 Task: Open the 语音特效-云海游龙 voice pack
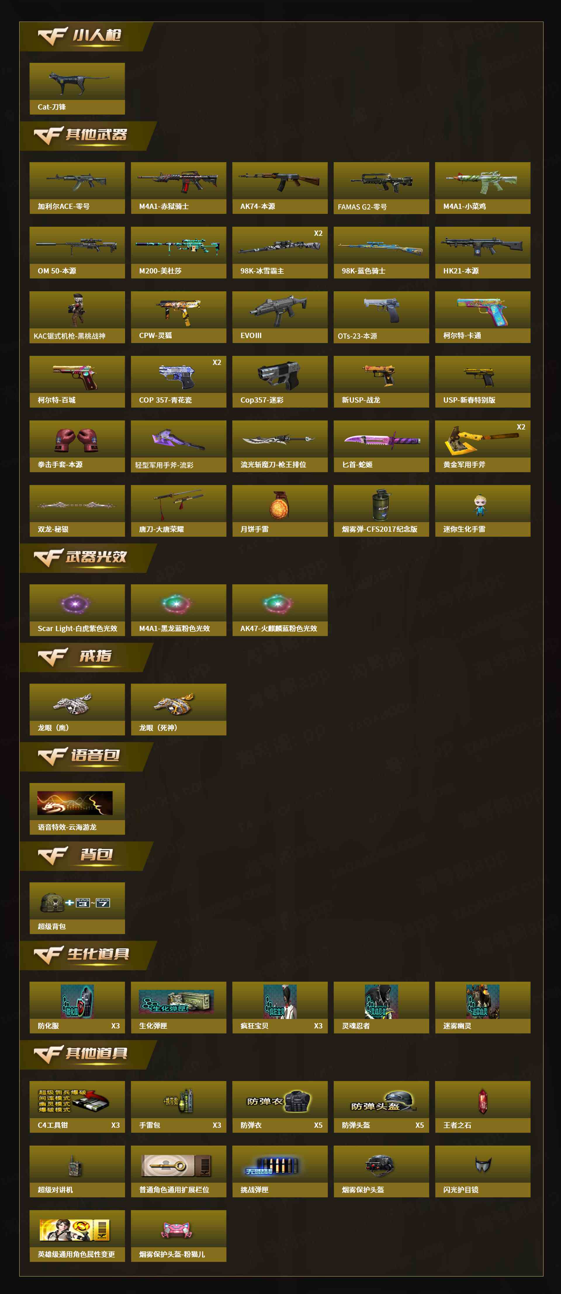(77, 809)
